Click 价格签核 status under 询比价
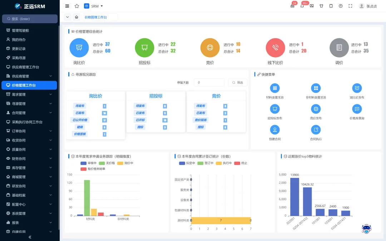The width and height of the screenshot is (386, 241). click(x=80, y=134)
